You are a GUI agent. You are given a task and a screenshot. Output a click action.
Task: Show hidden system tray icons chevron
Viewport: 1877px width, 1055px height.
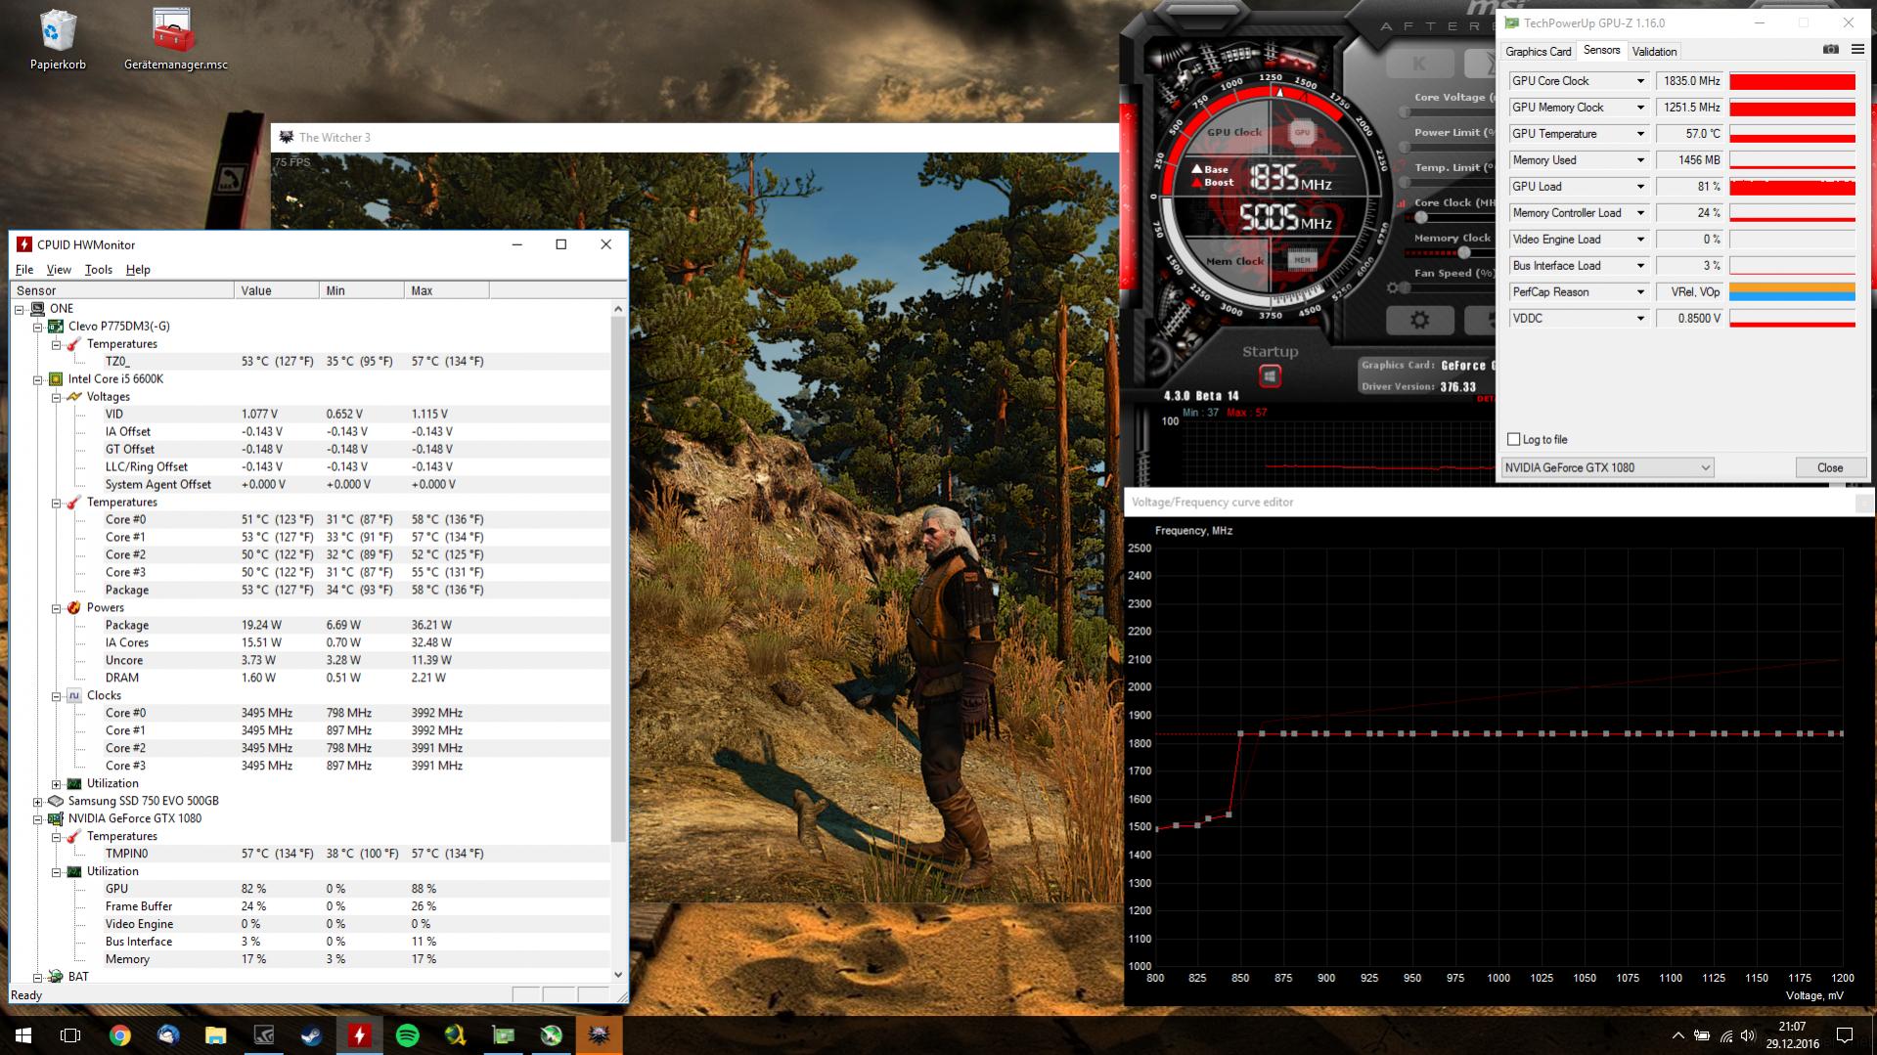[x=1678, y=1035]
